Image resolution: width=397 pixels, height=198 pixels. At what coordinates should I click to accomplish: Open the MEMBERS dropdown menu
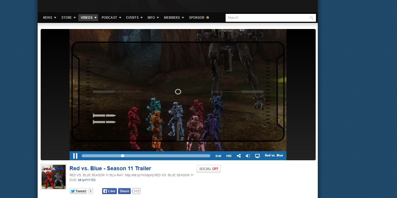pos(174,18)
